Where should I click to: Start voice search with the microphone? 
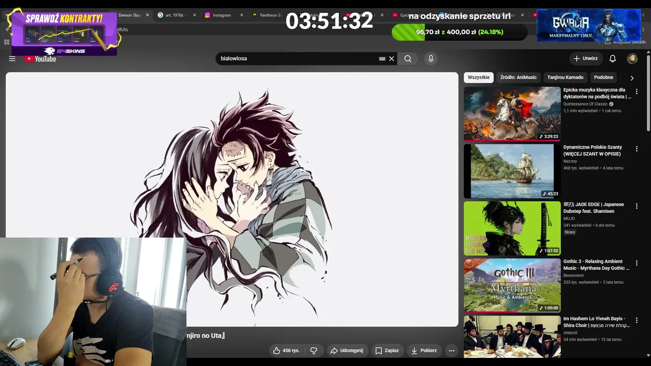431,58
